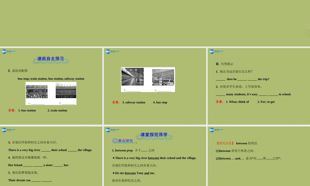
Task: Click the pink 要点探究 round icon
Action: tap(115, 141)
